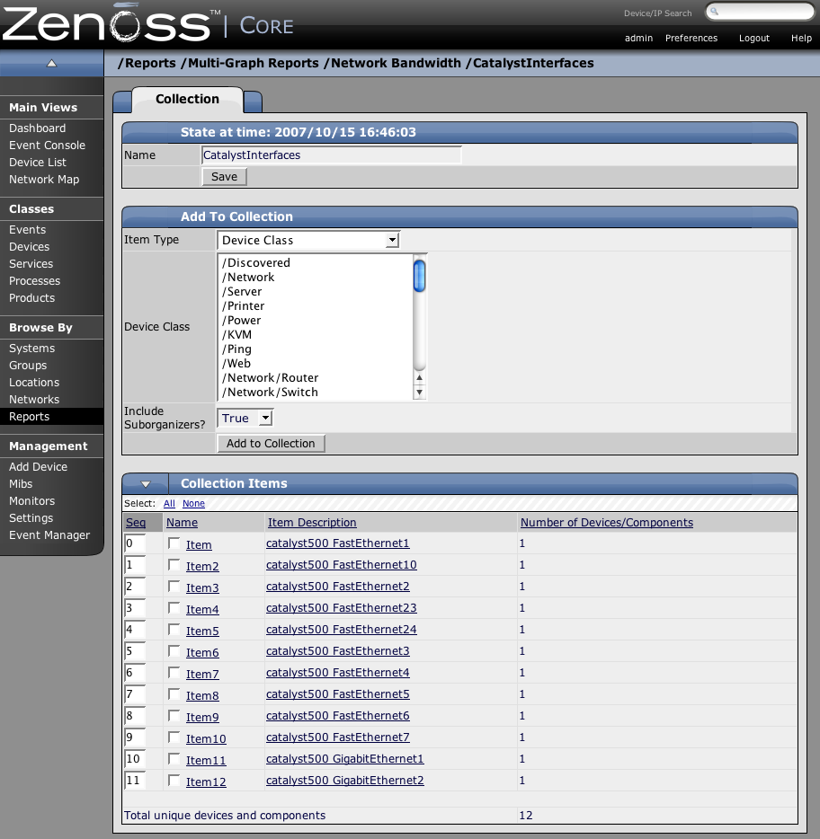Viewport: 820px width, 839px height.
Task: Browse by Groups
Action: coord(28,366)
